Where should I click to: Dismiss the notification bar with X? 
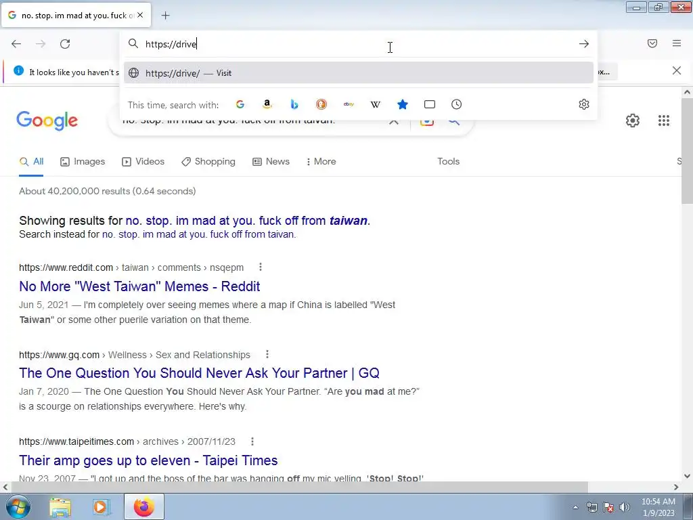tap(677, 70)
